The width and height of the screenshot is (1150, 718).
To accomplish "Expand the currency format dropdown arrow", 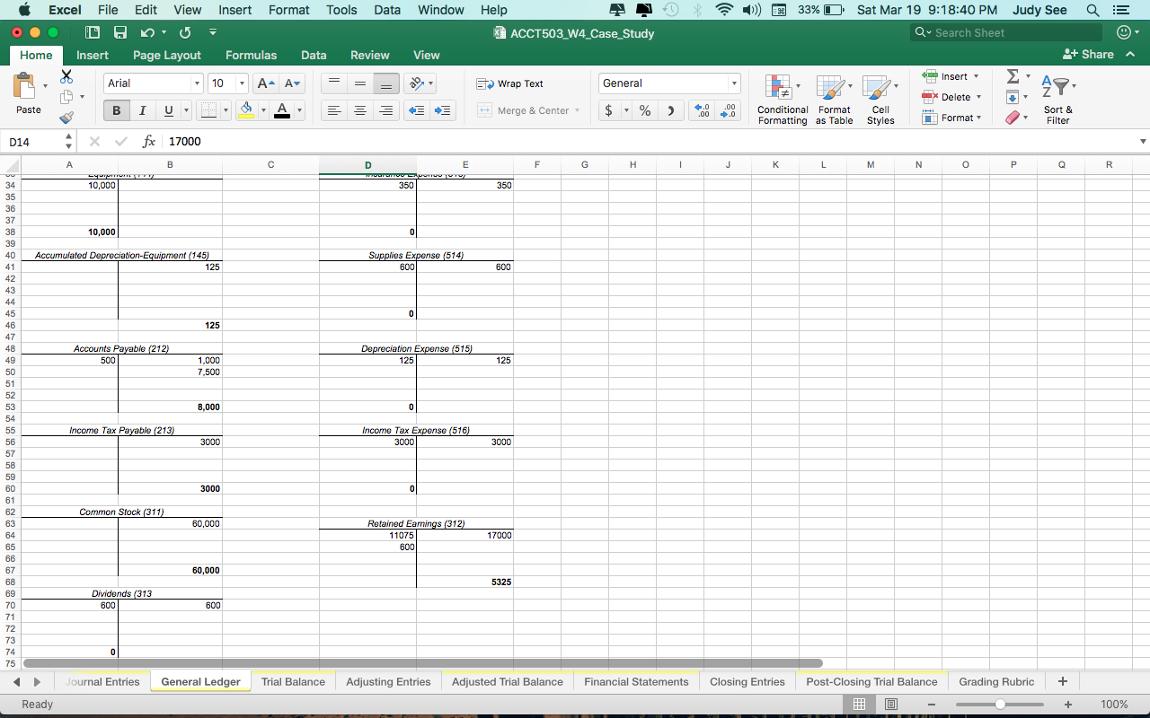I will pyautogui.click(x=626, y=111).
